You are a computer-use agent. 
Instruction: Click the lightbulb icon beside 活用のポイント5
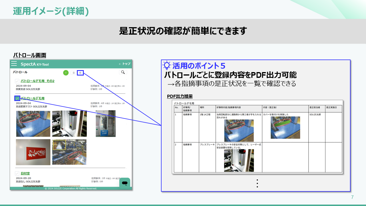click(167, 66)
